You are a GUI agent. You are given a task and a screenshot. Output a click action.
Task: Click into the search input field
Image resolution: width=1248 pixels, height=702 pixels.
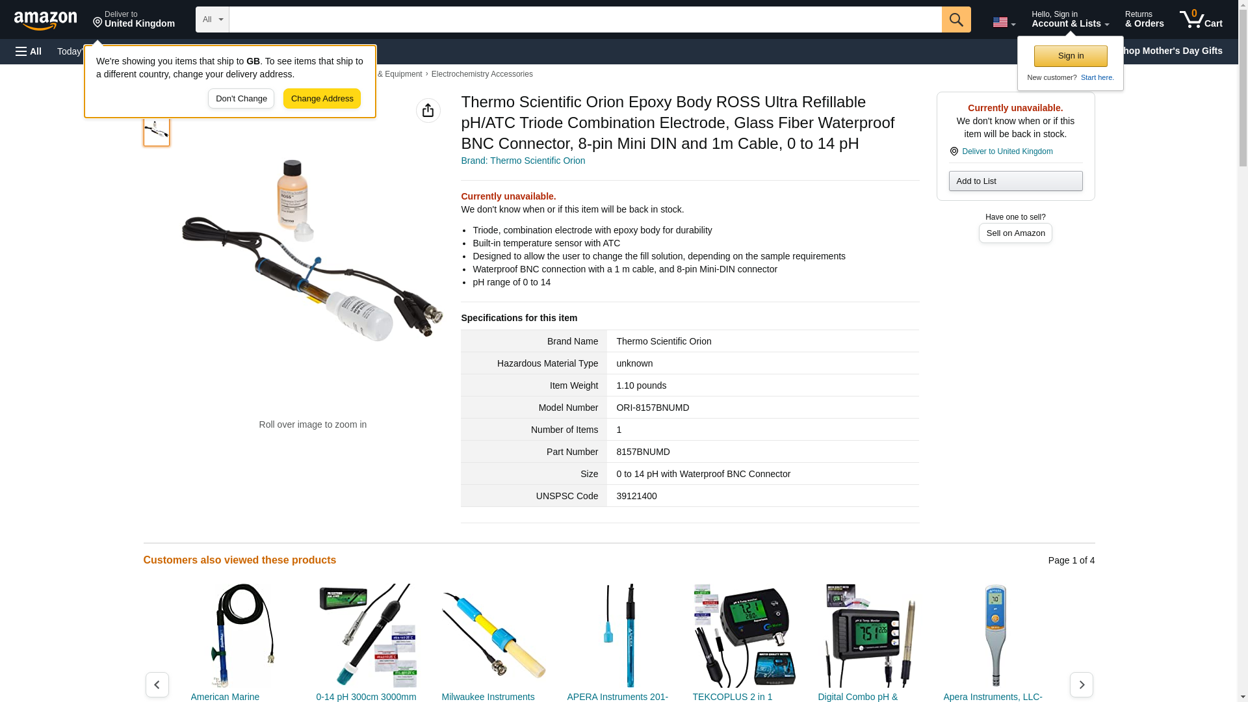click(585, 19)
